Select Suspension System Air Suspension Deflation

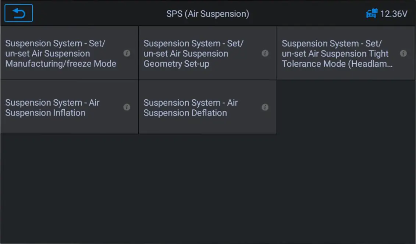207,107
